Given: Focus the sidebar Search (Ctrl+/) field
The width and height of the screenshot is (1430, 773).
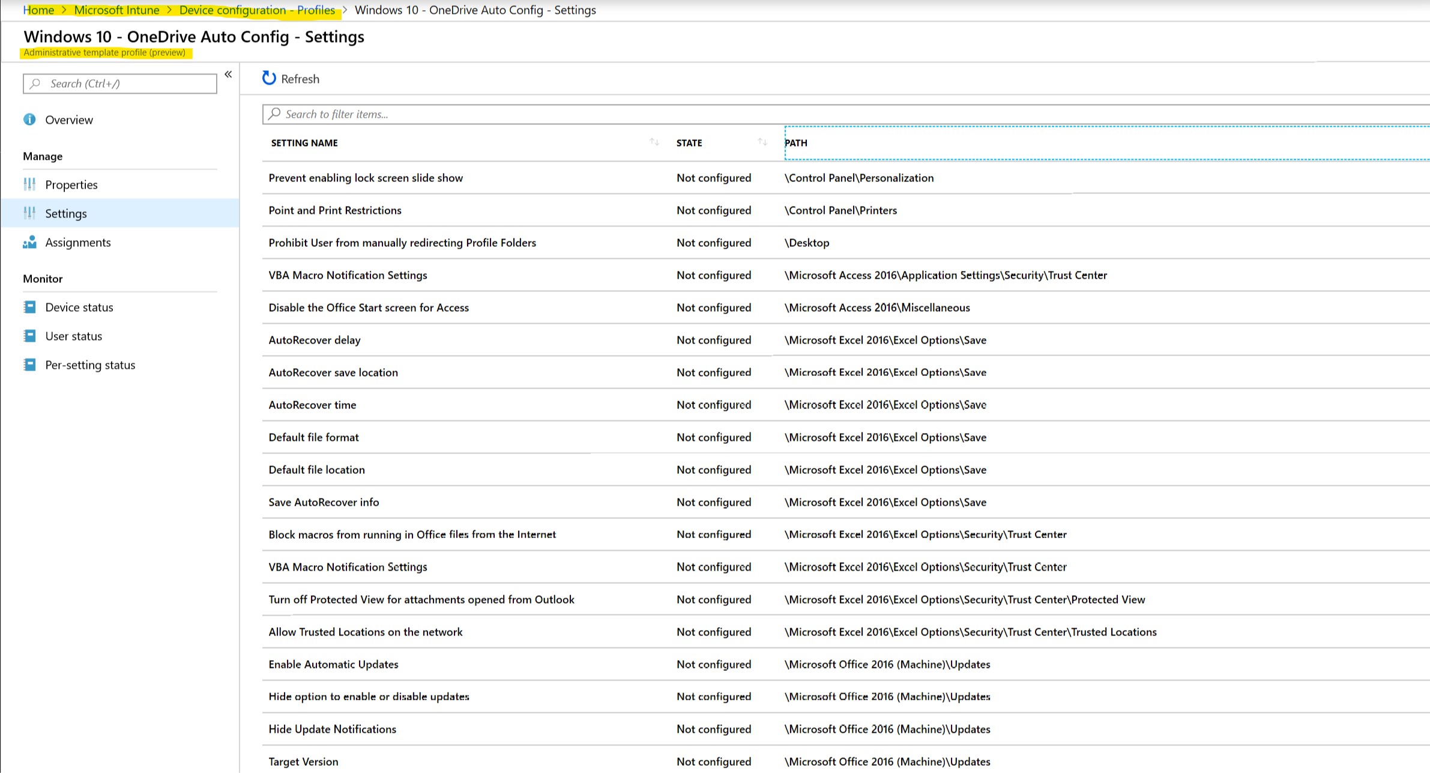Looking at the screenshot, I should coord(120,83).
